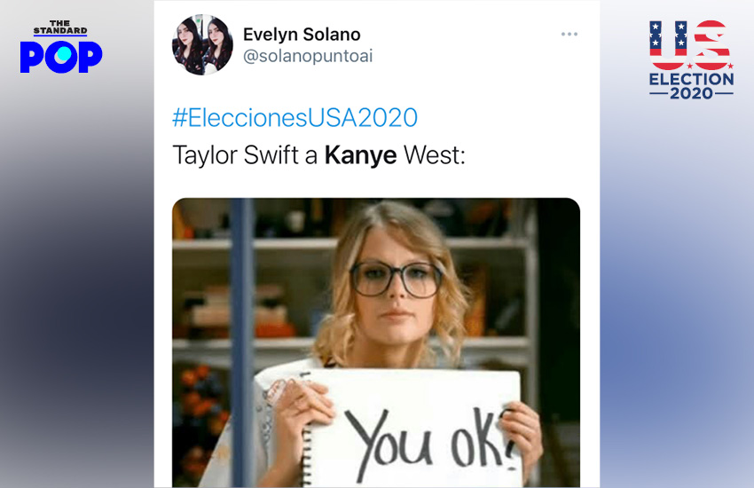
Task: Click the @solanopuntoai handle
Action: pos(308,56)
